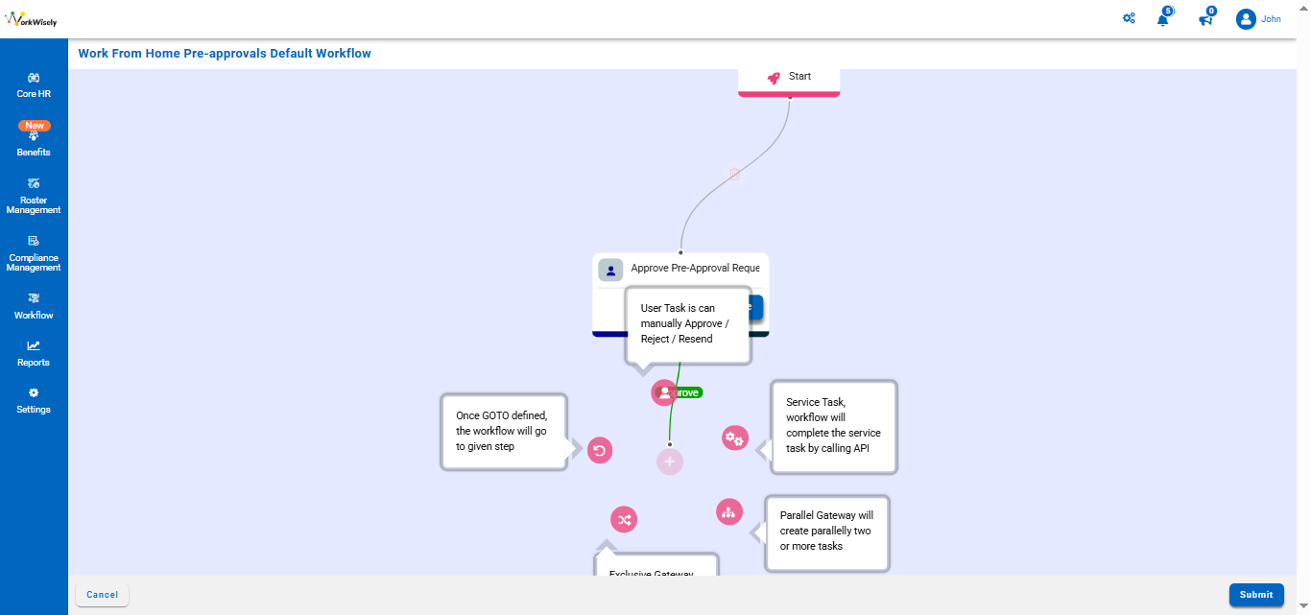The image size is (1311, 615).
Task: Open Settings in the sidebar
Action: click(34, 400)
